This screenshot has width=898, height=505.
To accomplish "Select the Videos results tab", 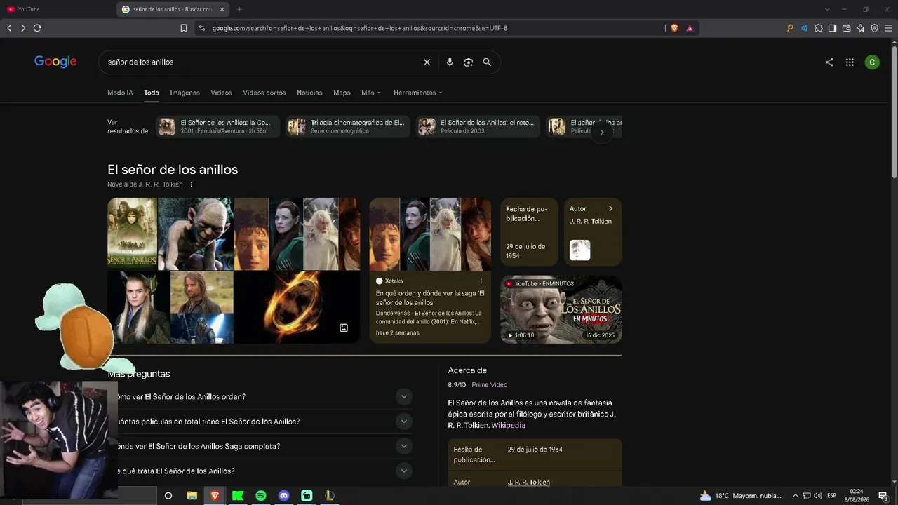I will click(x=221, y=93).
